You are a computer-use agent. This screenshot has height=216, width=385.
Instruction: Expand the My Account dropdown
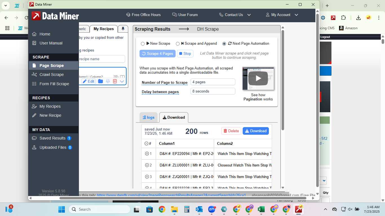point(282,15)
